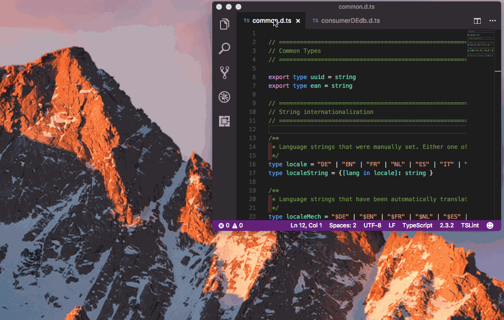Viewport: 504px width, 320px height.
Task: Click the '// Common Types' comment
Action: coord(295,51)
